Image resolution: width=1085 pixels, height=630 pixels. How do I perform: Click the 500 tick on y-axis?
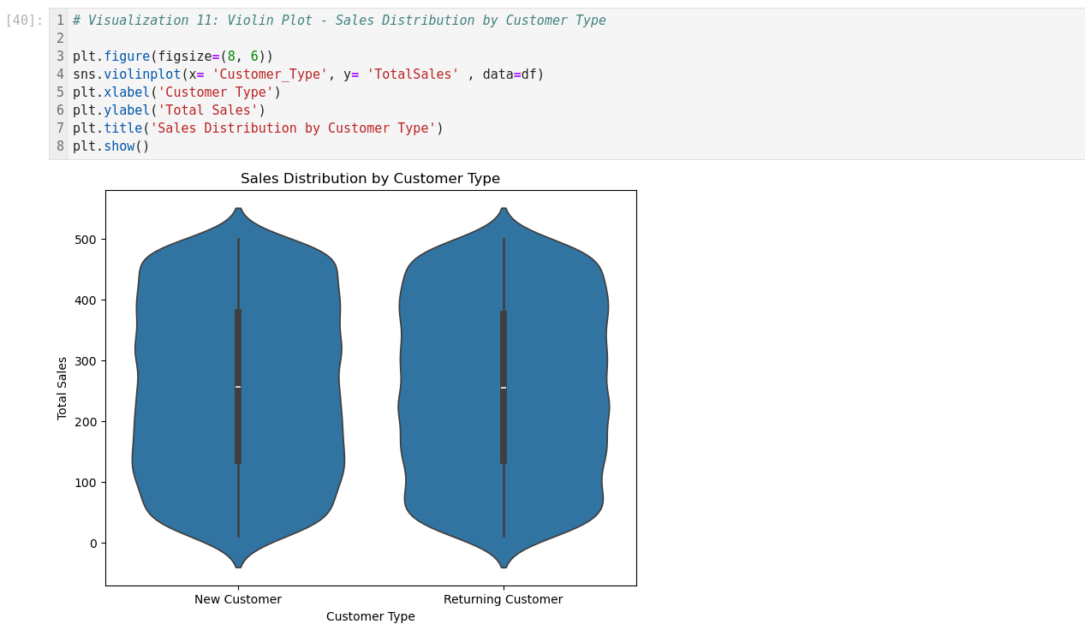tap(84, 240)
